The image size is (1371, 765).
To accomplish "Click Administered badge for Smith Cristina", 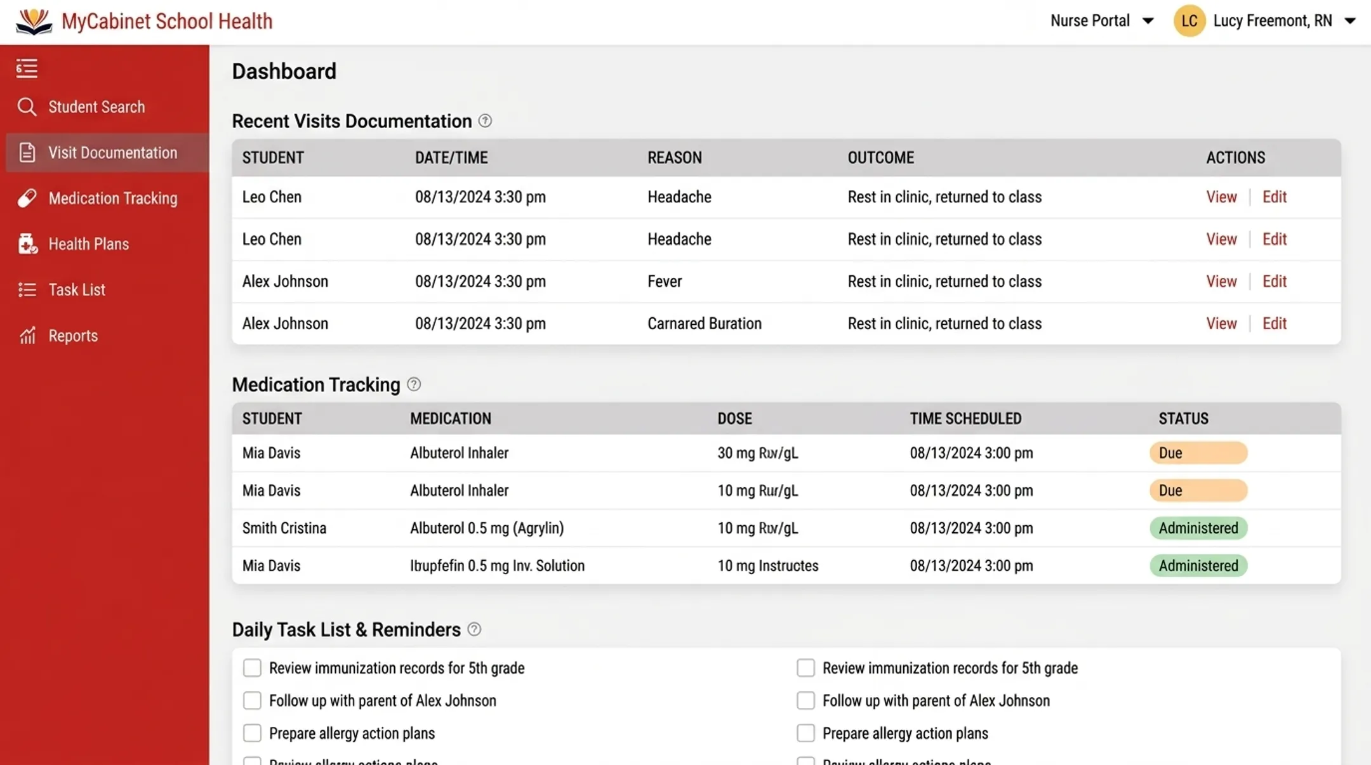I will [x=1198, y=528].
